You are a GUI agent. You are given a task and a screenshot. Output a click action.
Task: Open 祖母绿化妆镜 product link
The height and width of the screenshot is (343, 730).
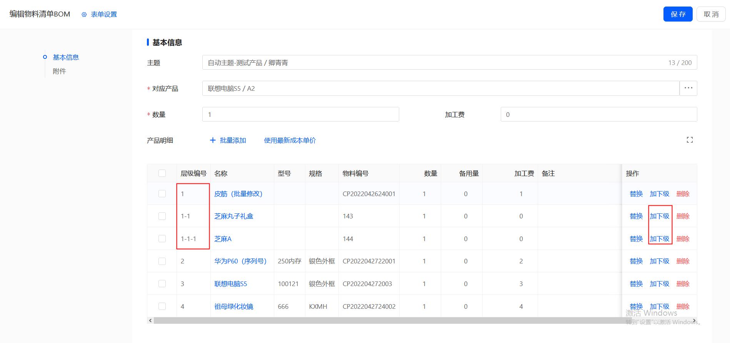[233, 306]
